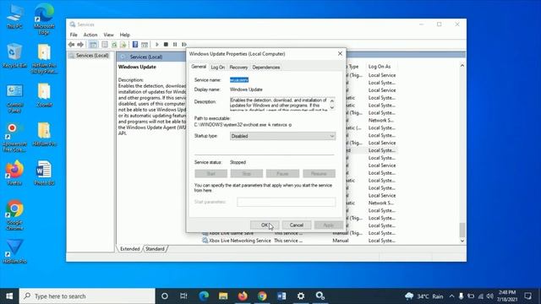Open Settings gear on the taskbar
The image size is (541, 304).
tap(301, 296)
